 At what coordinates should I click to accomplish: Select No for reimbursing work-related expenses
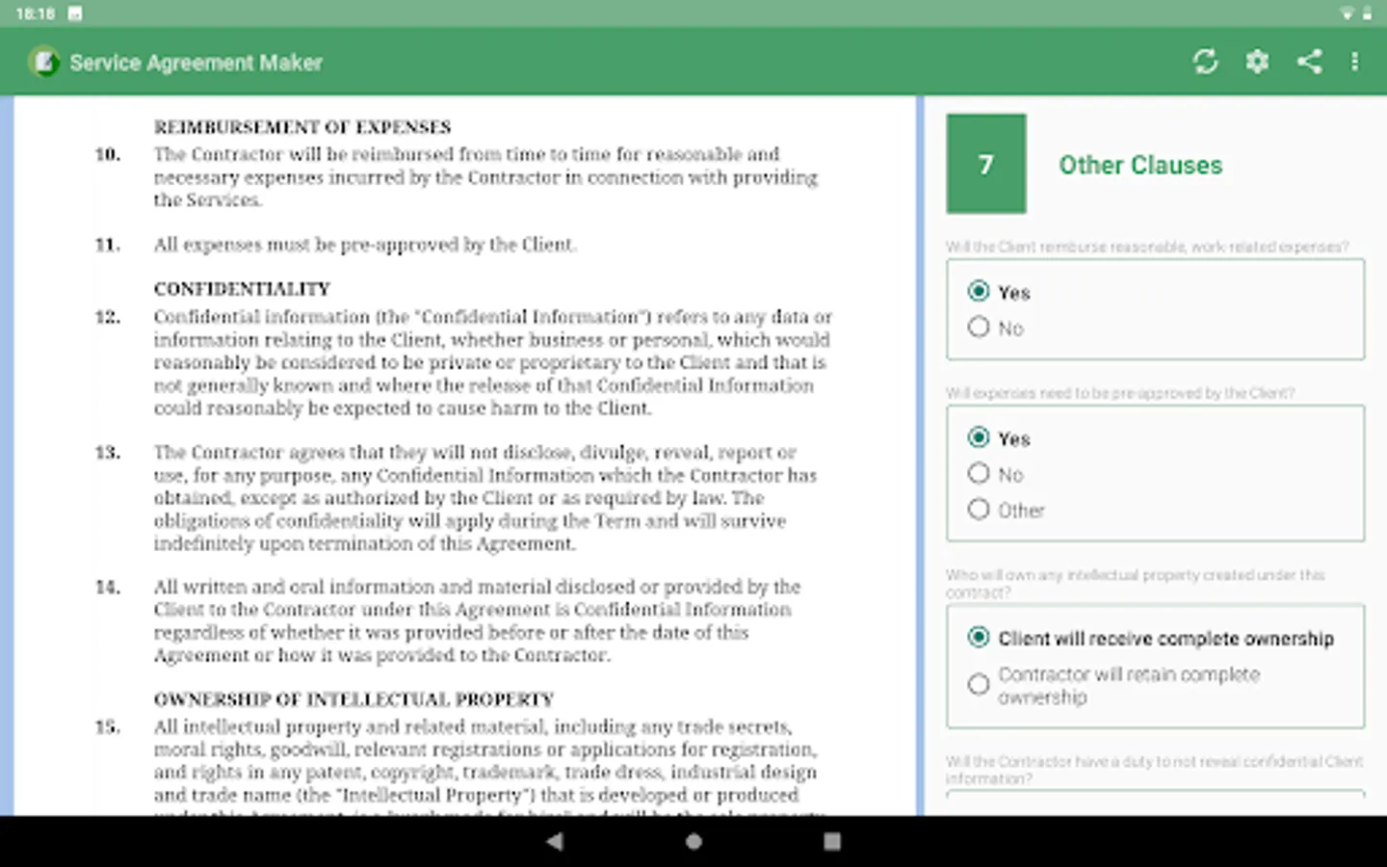995,328
